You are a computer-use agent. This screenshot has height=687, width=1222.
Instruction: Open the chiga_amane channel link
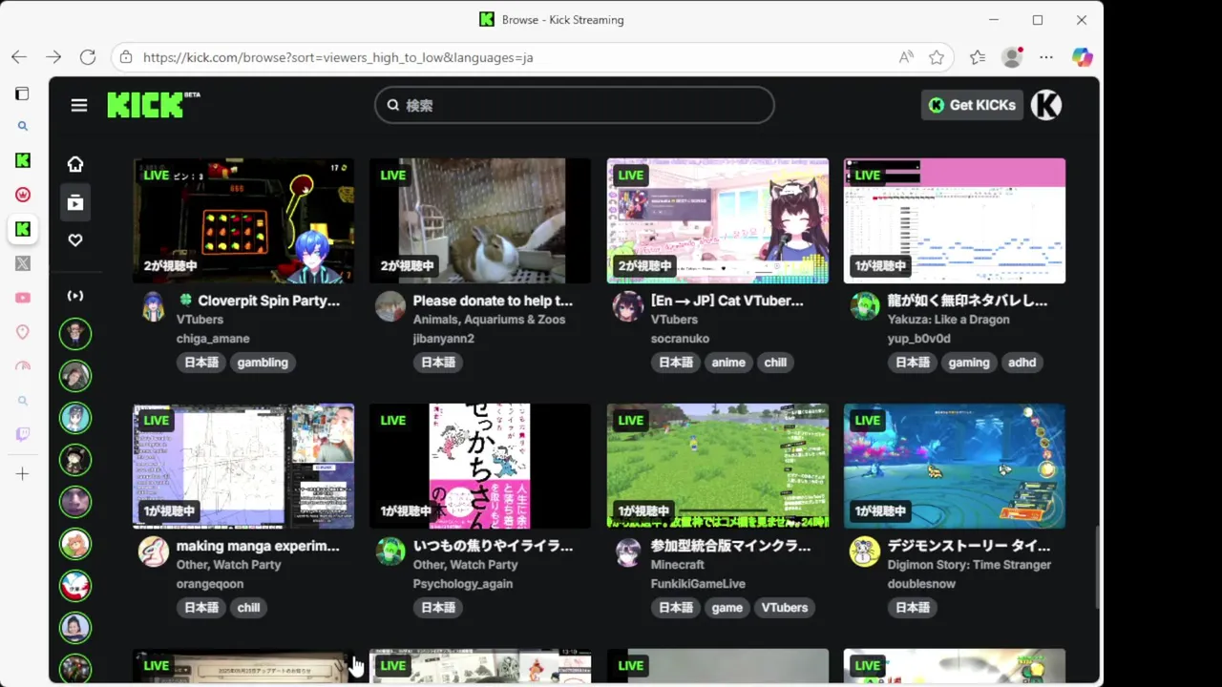click(x=213, y=339)
